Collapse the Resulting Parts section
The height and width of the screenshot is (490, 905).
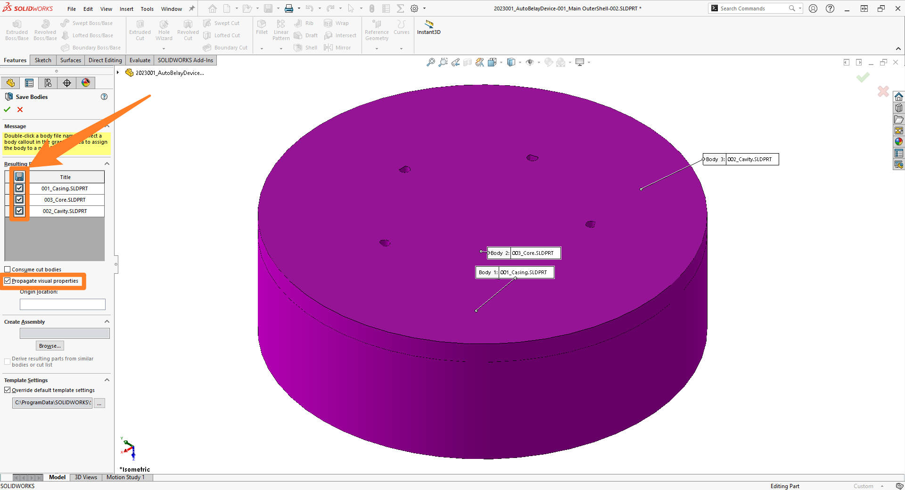(x=107, y=163)
